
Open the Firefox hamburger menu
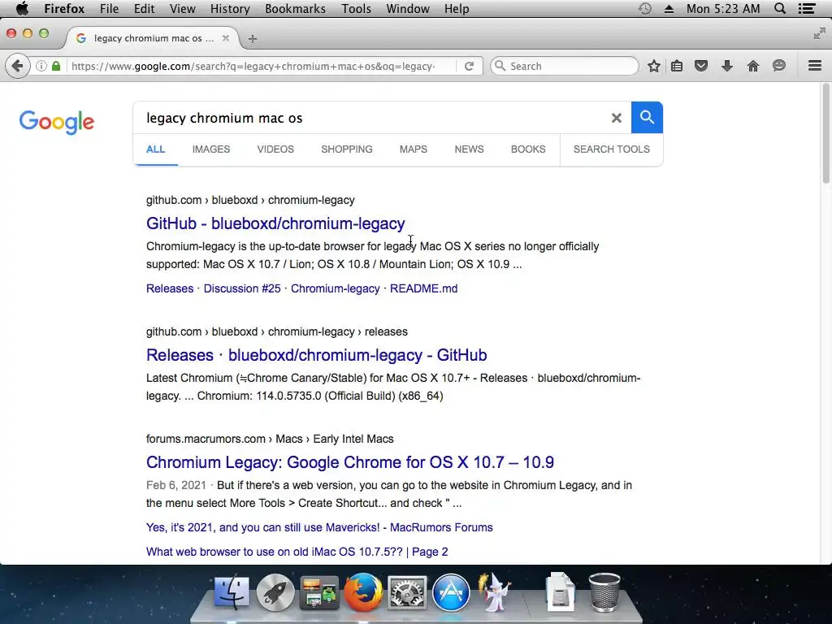point(815,66)
